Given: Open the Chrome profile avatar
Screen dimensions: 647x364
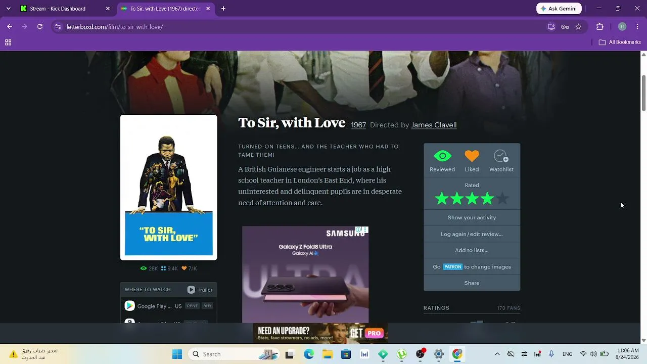Looking at the screenshot, I should tap(622, 27).
